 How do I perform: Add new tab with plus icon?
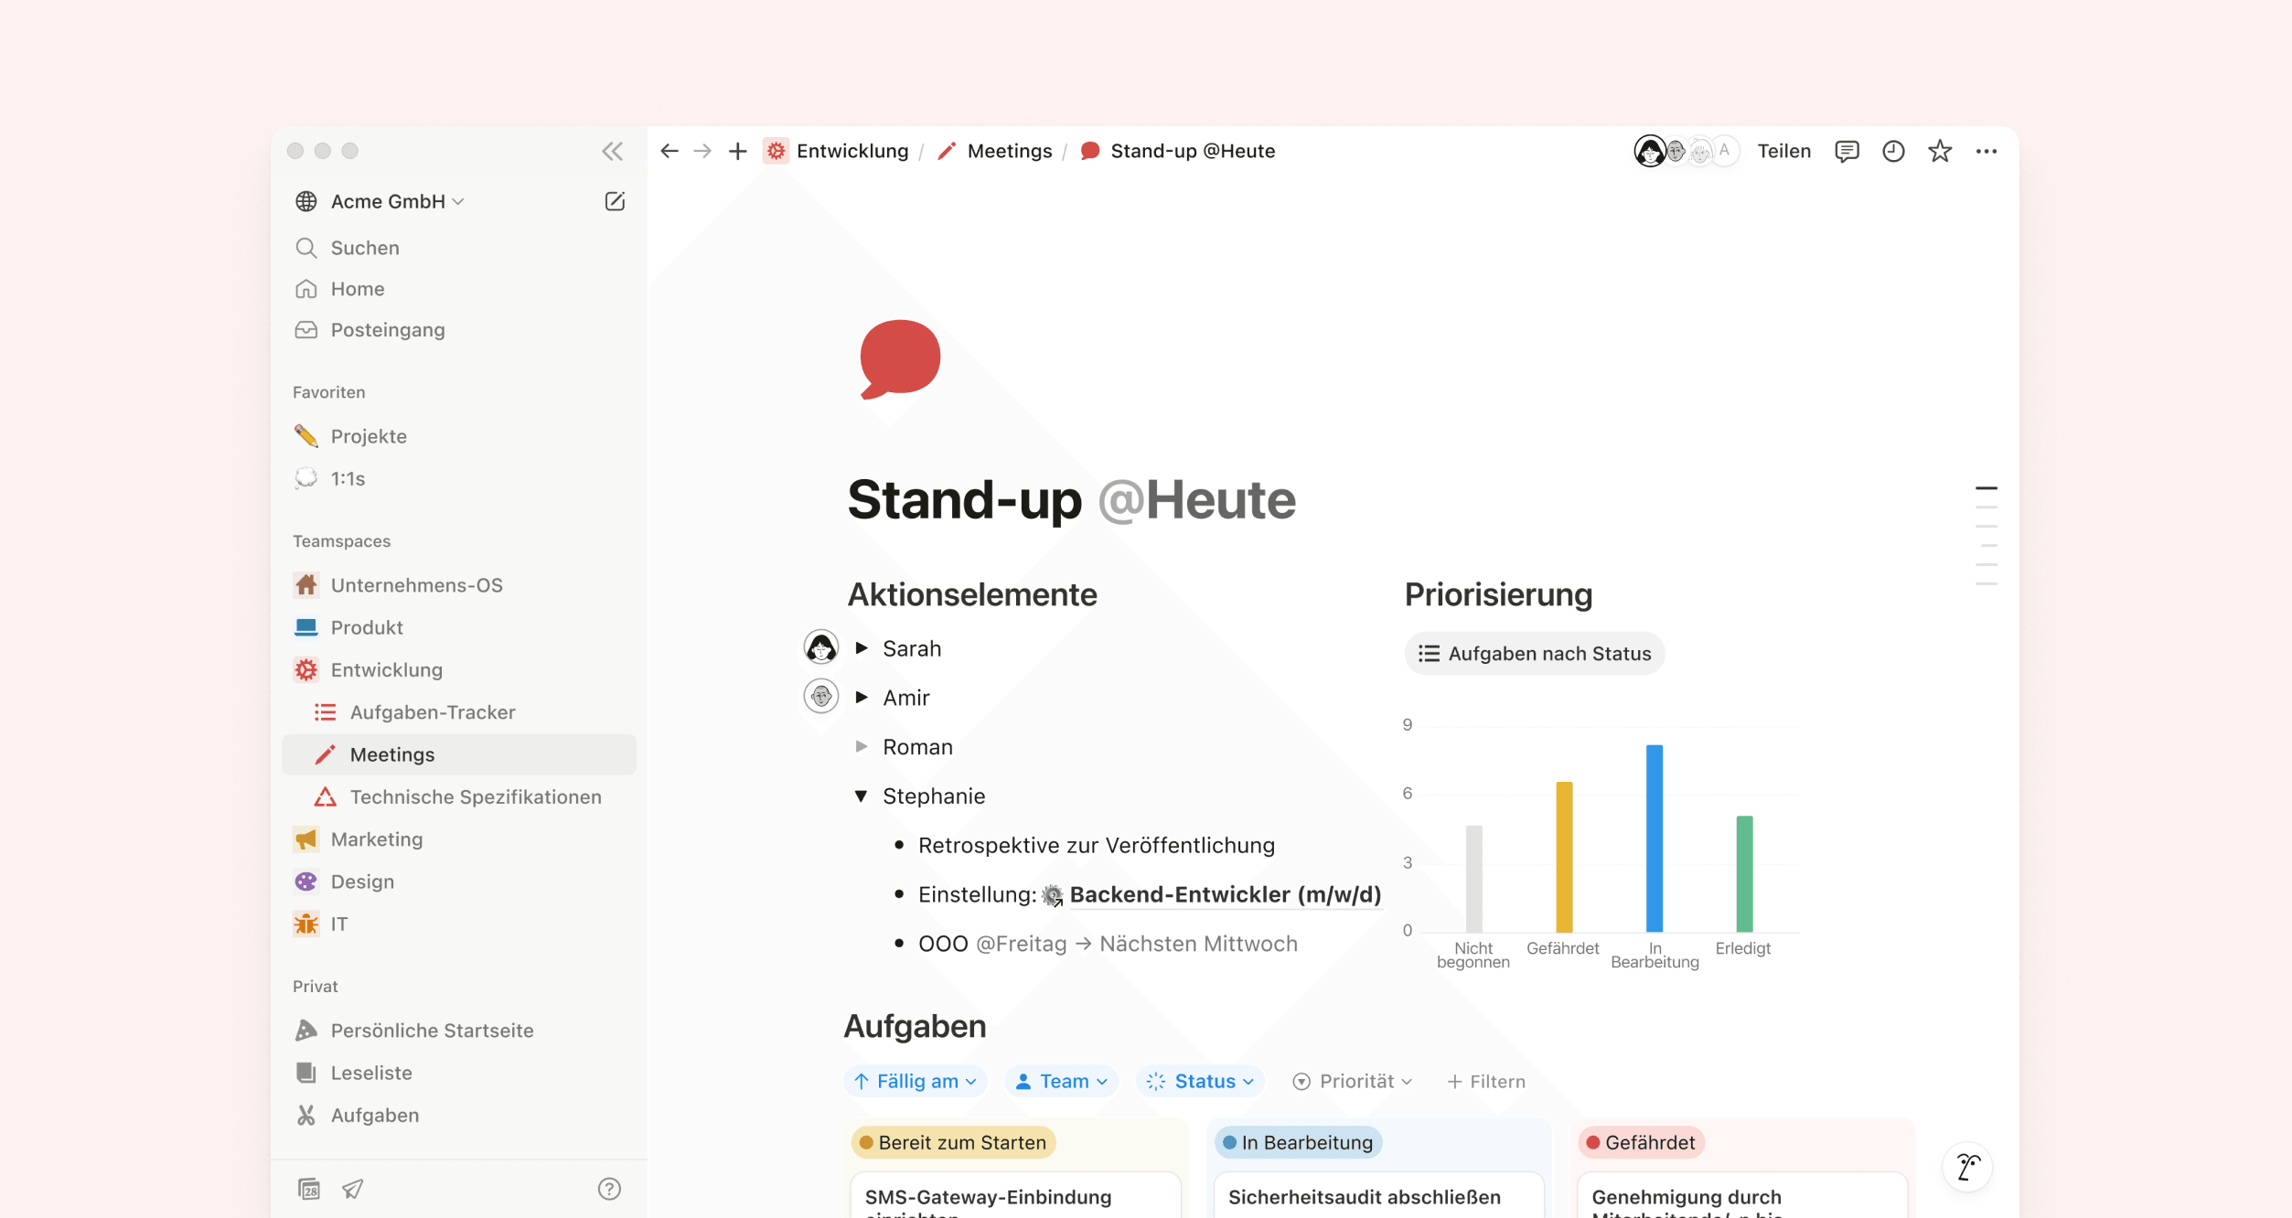pos(737,151)
